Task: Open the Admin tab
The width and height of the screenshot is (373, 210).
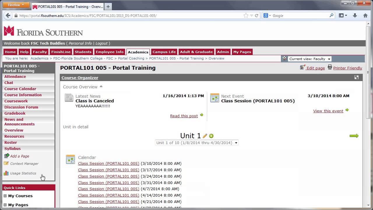Action: (223, 52)
